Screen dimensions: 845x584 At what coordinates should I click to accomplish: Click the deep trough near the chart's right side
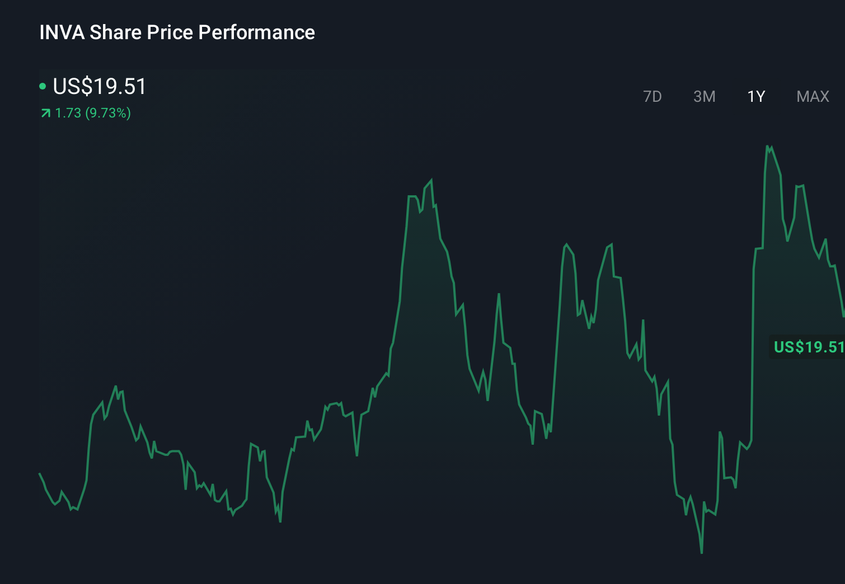coord(702,551)
